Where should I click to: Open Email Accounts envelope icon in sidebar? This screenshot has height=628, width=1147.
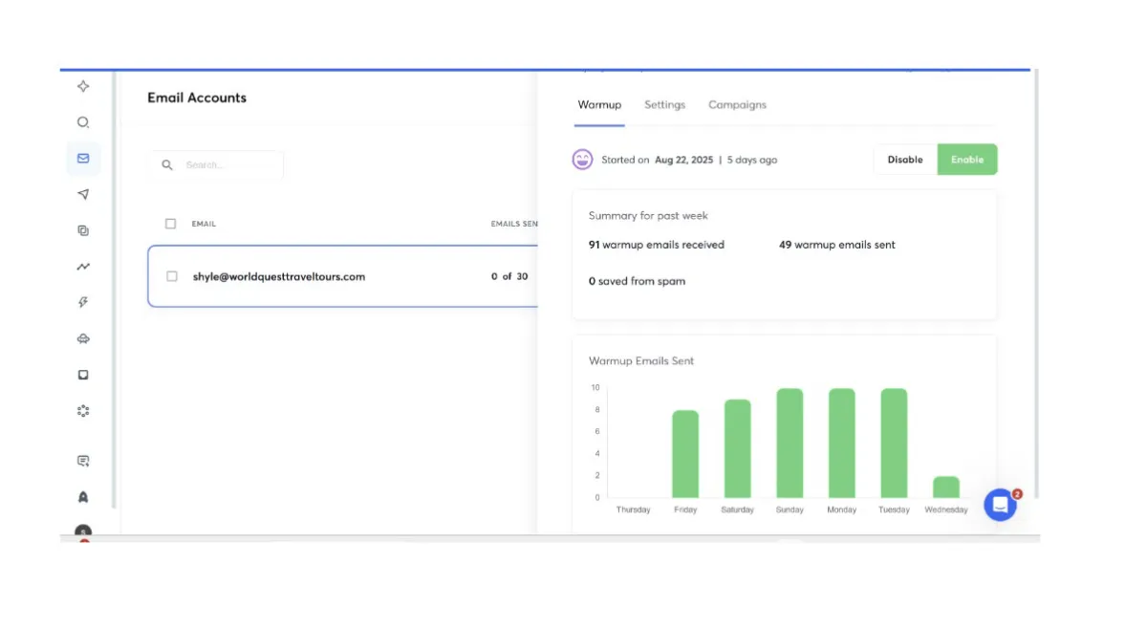[x=83, y=159]
